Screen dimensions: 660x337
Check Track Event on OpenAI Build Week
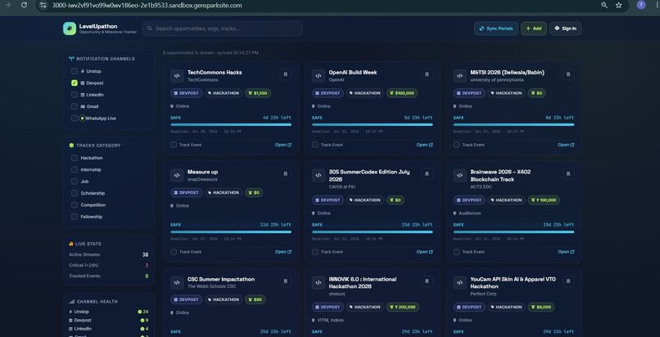click(314, 145)
